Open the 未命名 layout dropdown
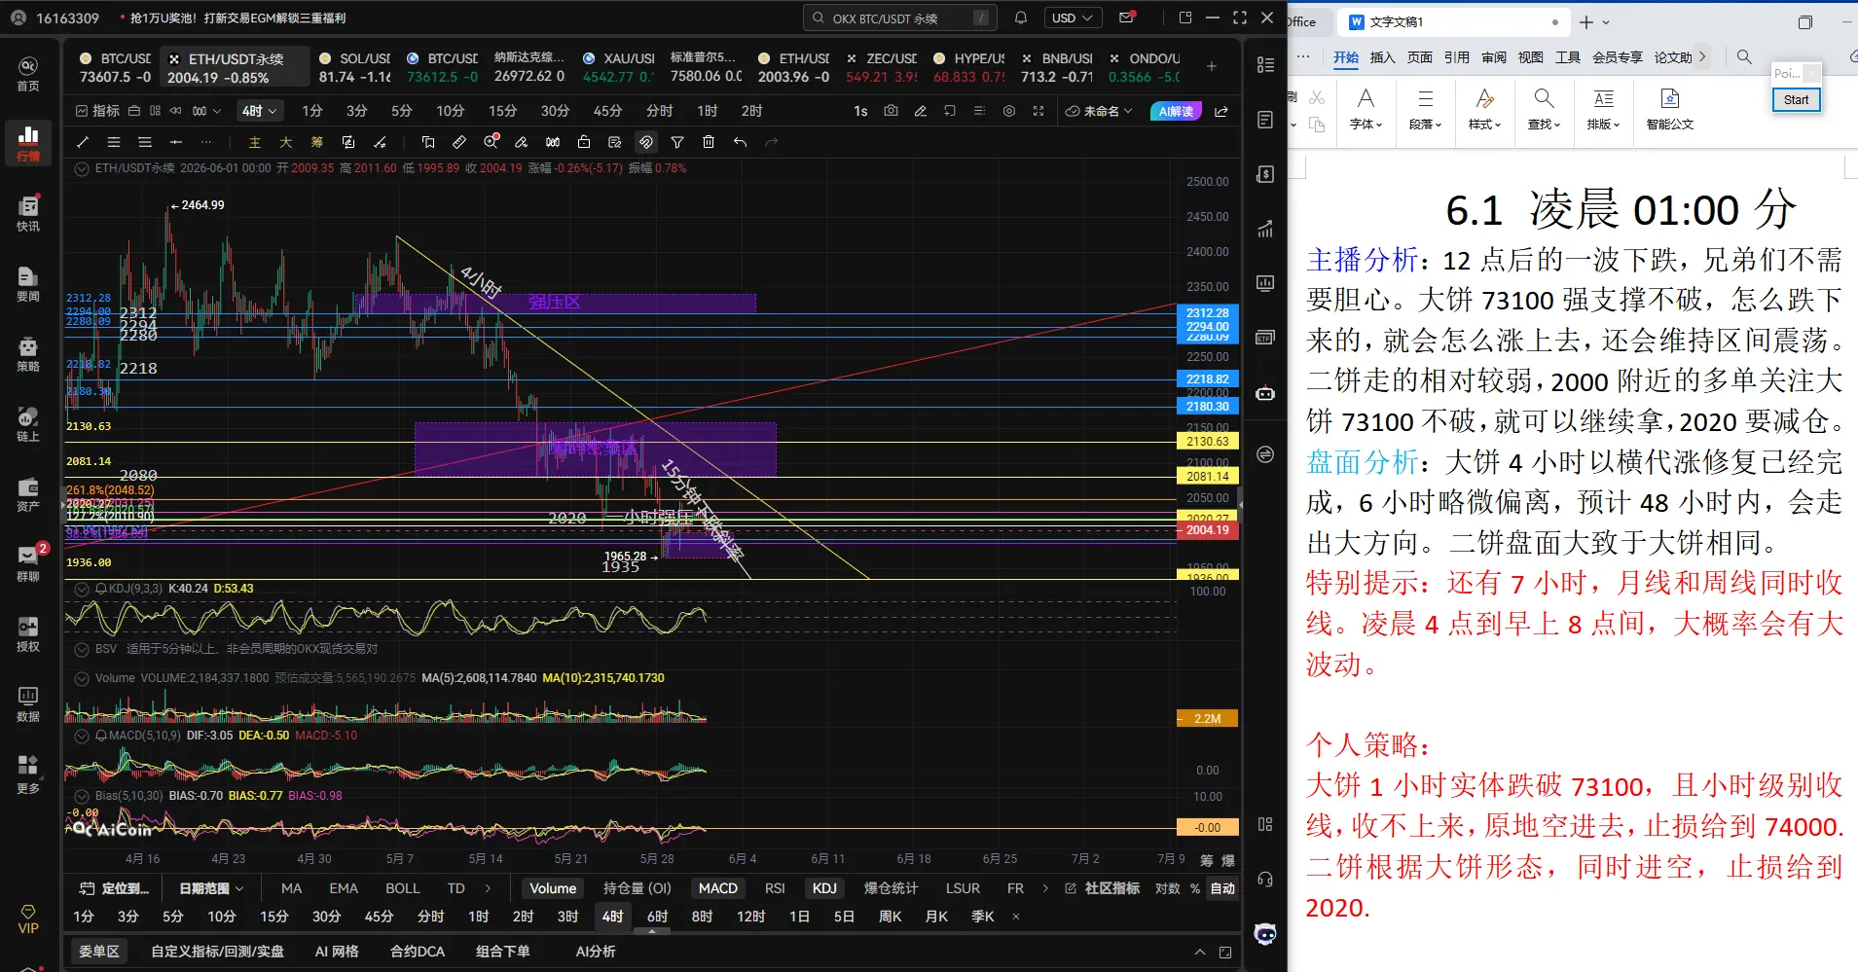This screenshot has width=1858, height=972. (x=1099, y=111)
